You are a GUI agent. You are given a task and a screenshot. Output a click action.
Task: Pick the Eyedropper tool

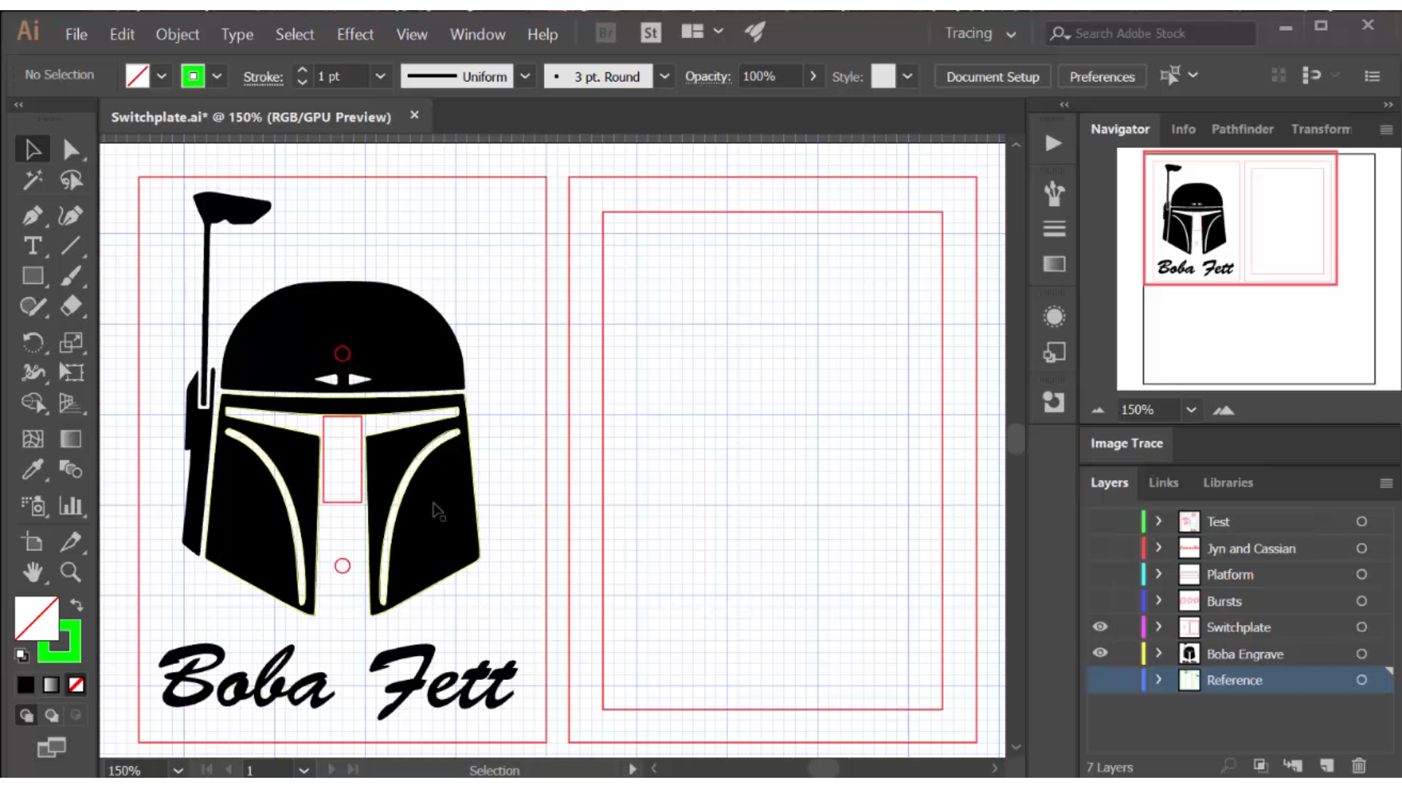pyautogui.click(x=32, y=469)
